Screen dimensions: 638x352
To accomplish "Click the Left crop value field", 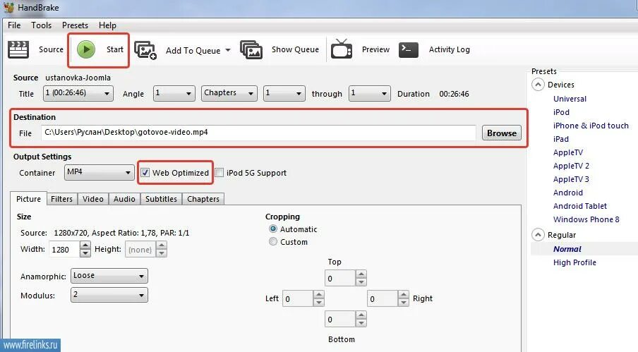I will [298, 299].
